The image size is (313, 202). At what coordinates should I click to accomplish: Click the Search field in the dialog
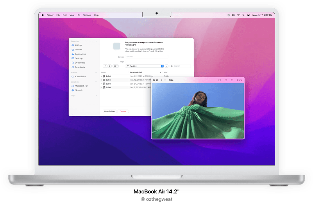click(180, 66)
